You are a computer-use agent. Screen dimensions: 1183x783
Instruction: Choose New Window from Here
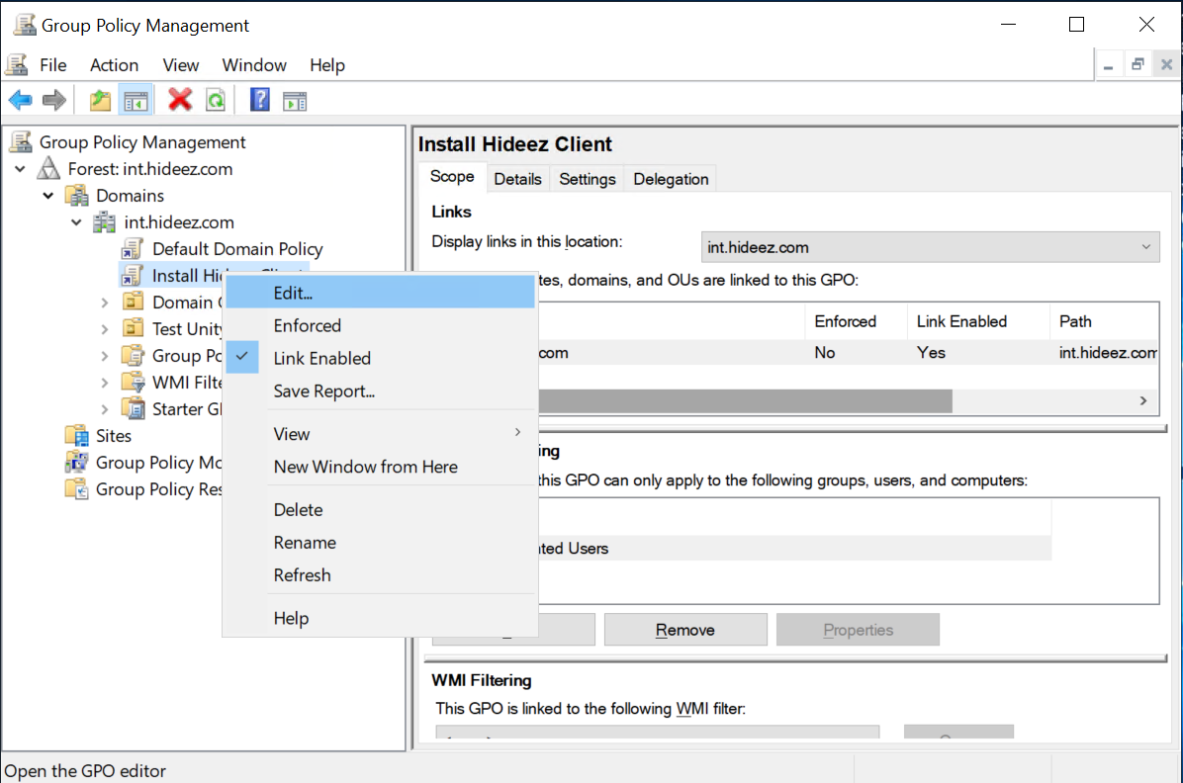pyautogui.click(x=382, y=467)
